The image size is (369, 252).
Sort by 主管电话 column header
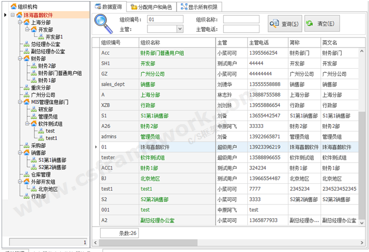(268, 43)
